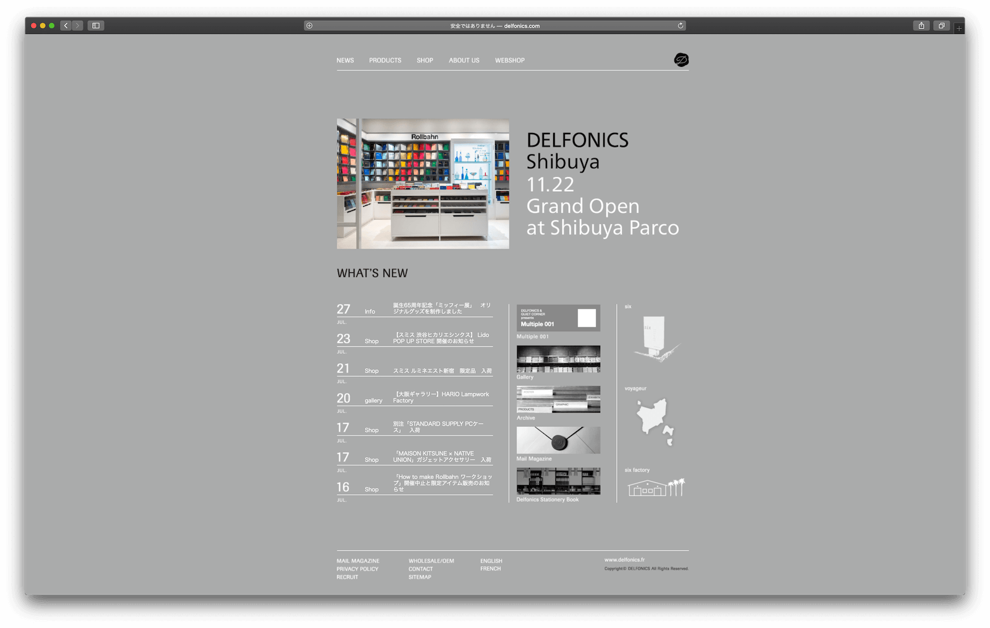
Task: Open the PRODUCTS menu item
Action: [x=385, y=61]
